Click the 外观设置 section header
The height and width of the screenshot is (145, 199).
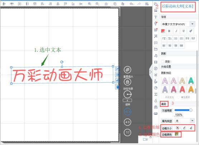166,67
